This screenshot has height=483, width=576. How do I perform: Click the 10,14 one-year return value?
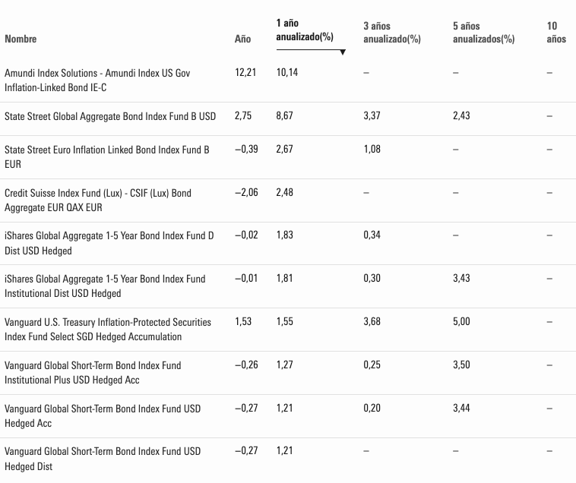287,73
